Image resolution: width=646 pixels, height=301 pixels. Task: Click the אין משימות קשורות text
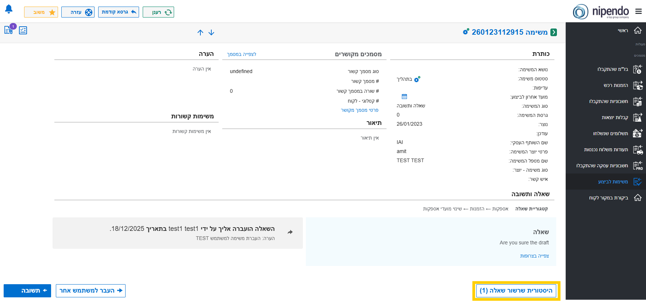192,131
